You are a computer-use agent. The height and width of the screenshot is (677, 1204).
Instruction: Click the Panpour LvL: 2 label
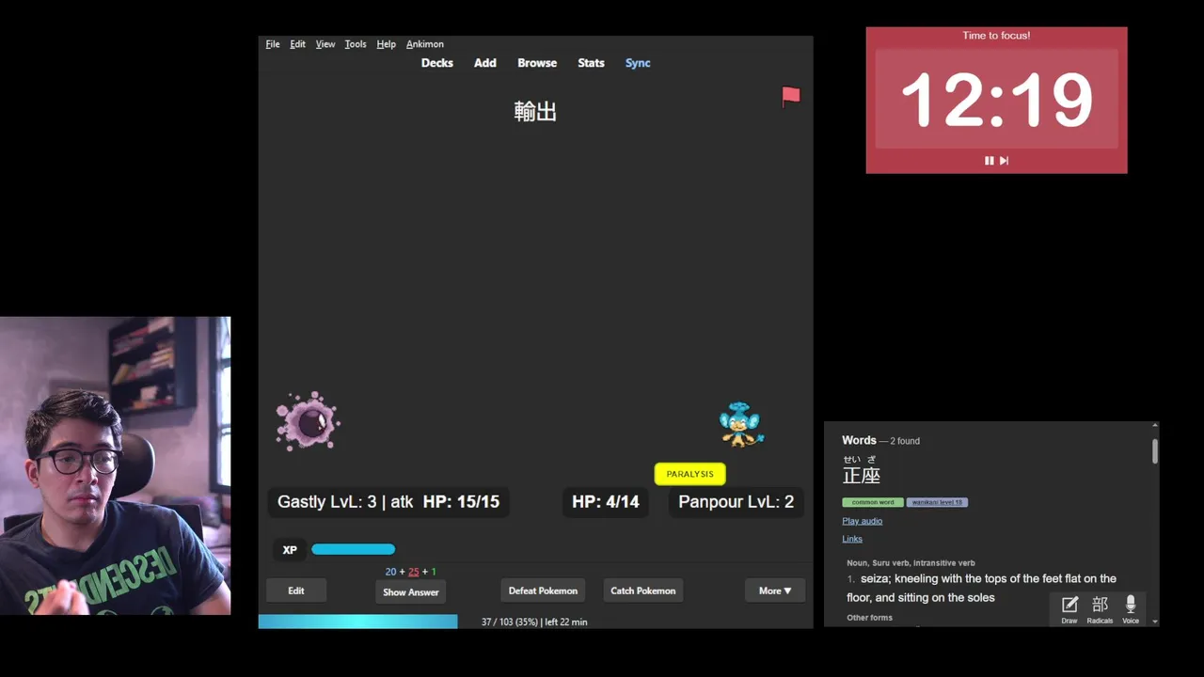pos(737,502)
